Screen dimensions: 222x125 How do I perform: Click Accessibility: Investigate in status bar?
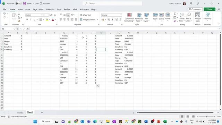click(17, 117)
